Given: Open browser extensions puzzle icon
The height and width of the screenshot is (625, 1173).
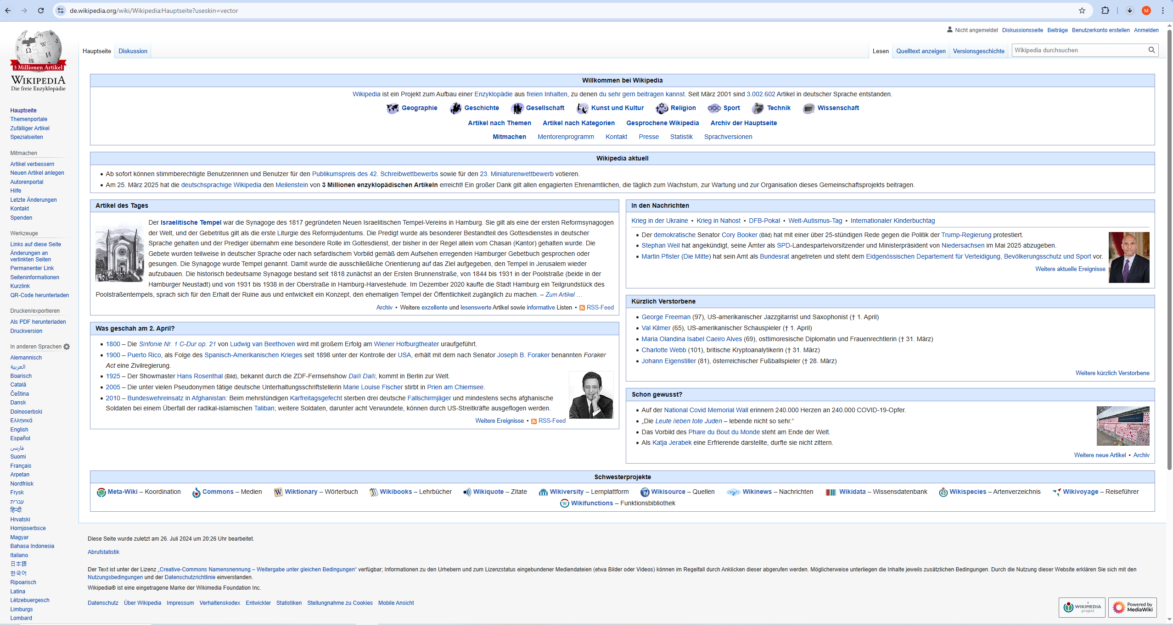Looking at the screenshot, I should tap(1105, 11).
